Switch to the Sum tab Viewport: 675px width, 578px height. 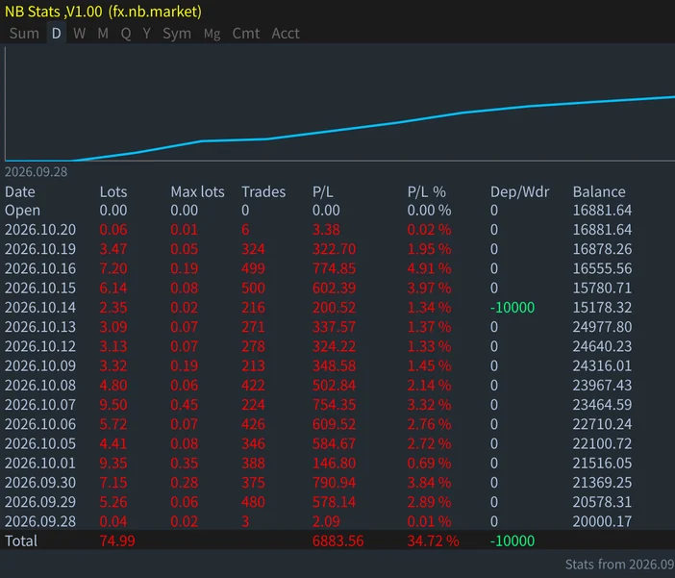pyautogui.click(x=24, y=34)
